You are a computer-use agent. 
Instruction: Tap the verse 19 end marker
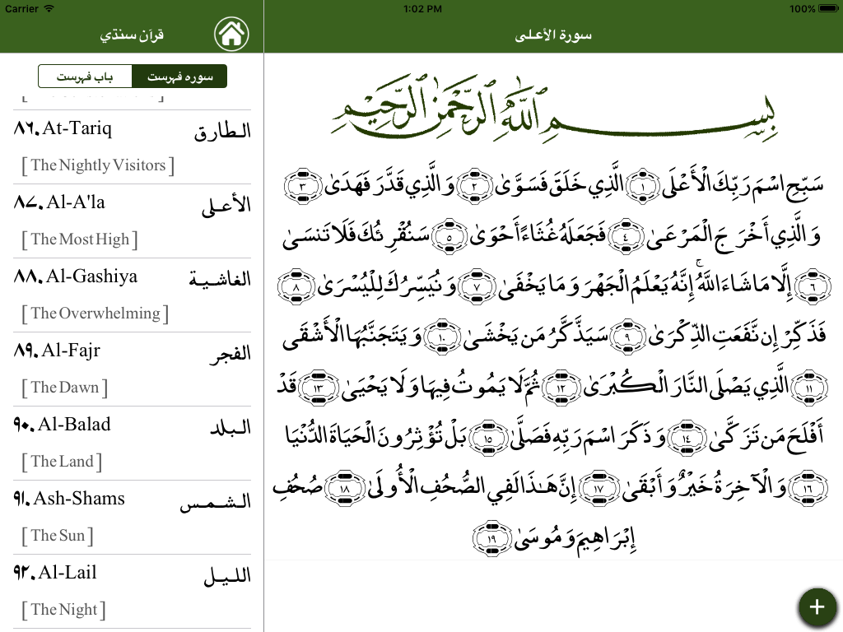pyautogui.click(x=491, y=537)
